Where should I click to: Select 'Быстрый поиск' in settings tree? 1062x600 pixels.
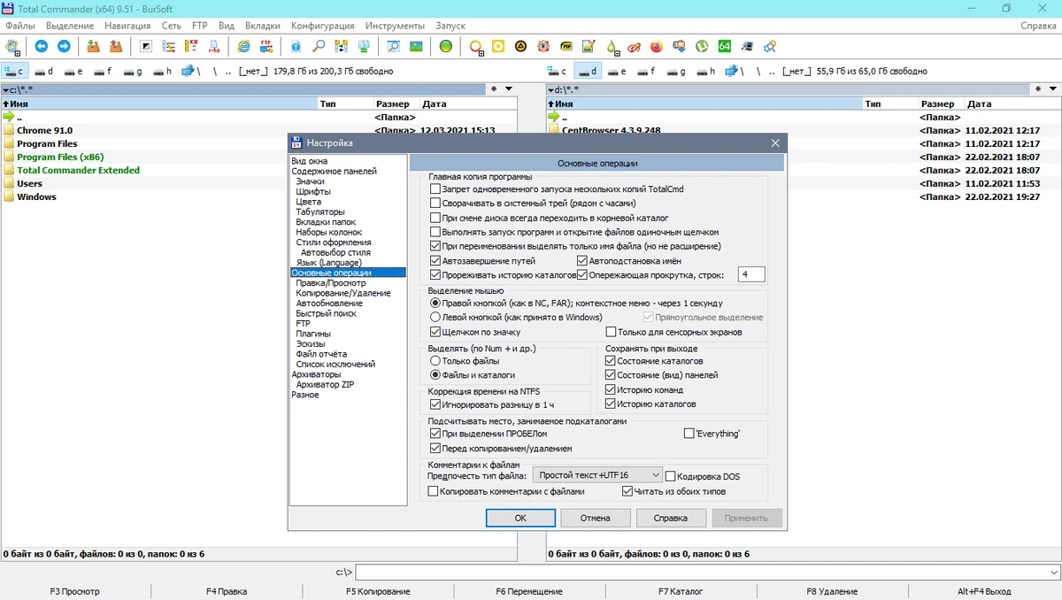(x=327, y=313)
